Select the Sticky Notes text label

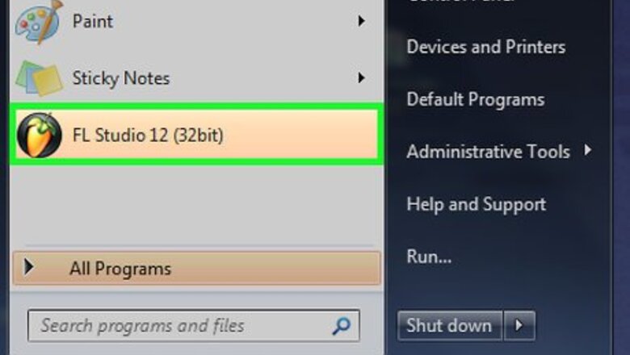click(121, 78)
